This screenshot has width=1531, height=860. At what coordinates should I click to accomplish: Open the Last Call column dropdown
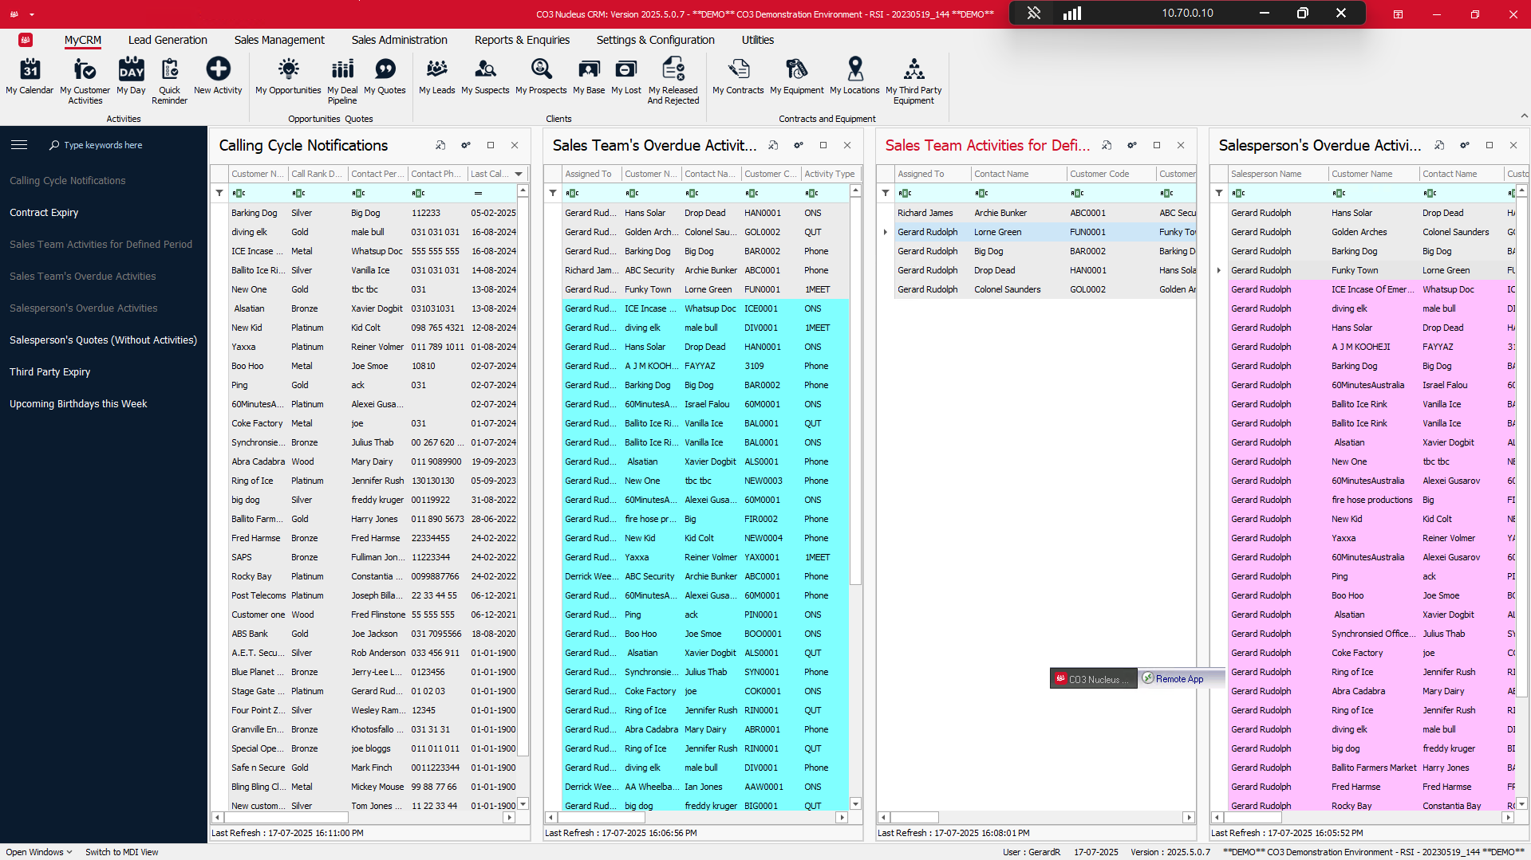[519, 174]
